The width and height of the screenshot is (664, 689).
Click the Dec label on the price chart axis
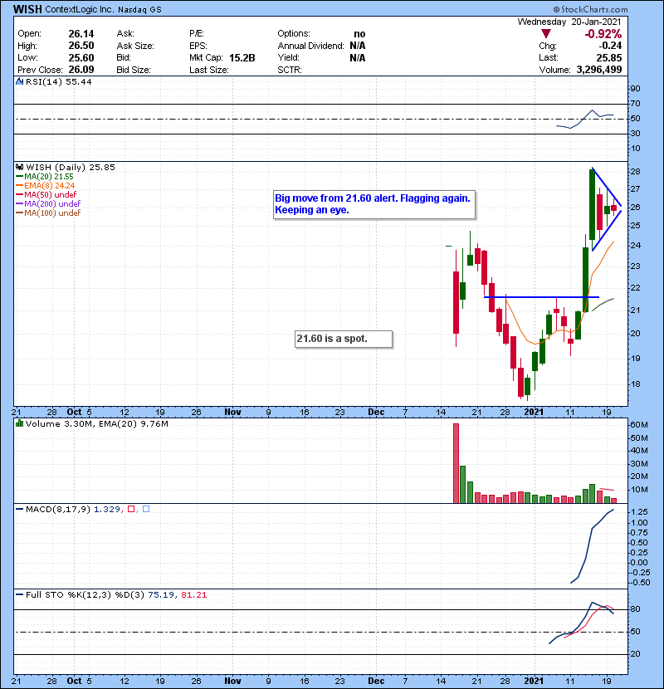tap(376, 413)
